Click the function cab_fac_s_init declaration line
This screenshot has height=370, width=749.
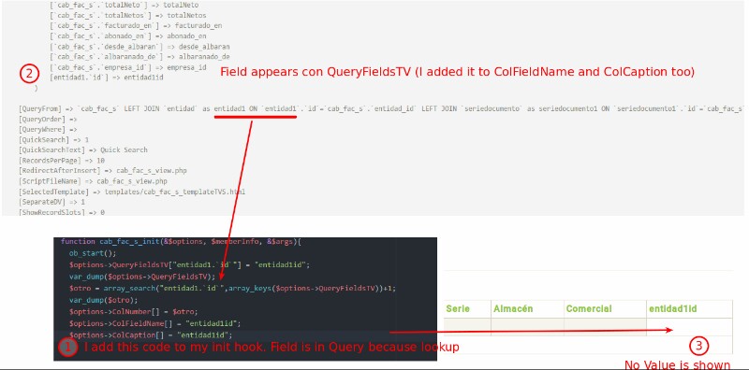click(x=181, y=242)
